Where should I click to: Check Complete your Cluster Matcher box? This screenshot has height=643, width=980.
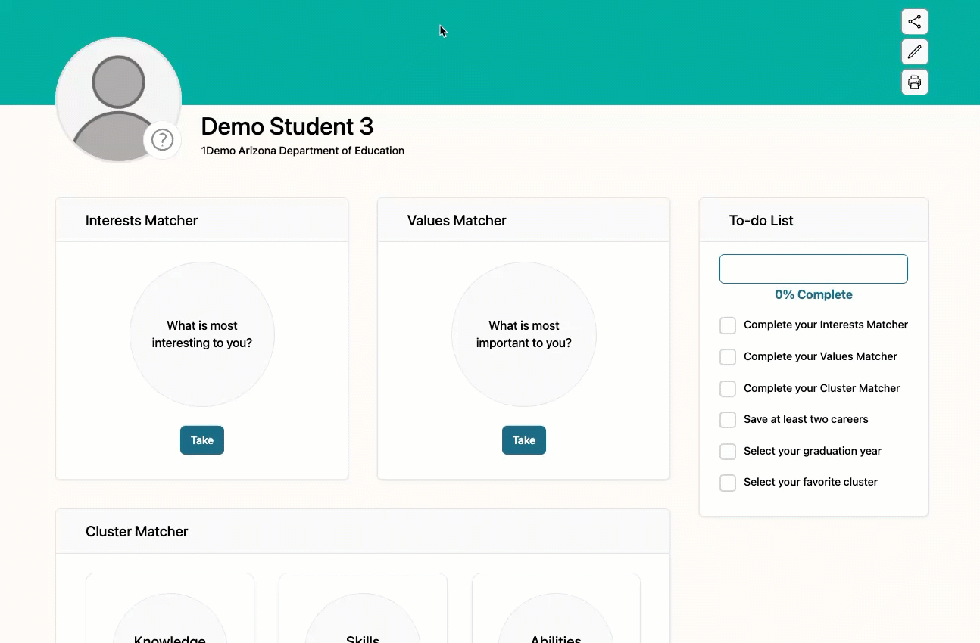coord(728,389)
